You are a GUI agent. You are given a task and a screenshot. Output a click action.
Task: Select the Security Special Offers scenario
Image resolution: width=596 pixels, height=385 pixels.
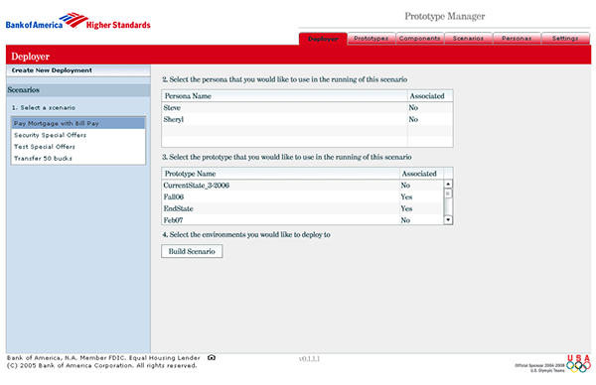(78, 135)
